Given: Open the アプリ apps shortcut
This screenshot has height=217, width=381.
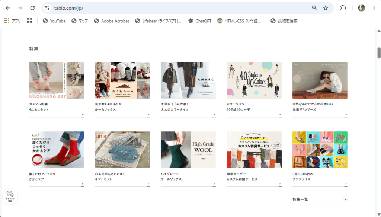Looking at the screenshot, I should 13,21.
